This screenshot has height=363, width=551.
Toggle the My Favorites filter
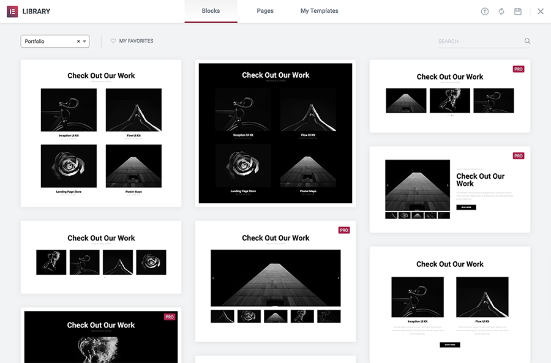coord(132,41)
